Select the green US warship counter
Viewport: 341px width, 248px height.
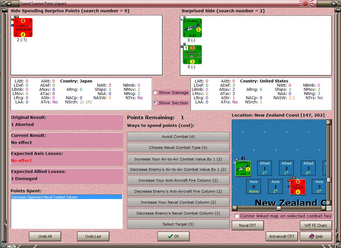tap(192, 54)
